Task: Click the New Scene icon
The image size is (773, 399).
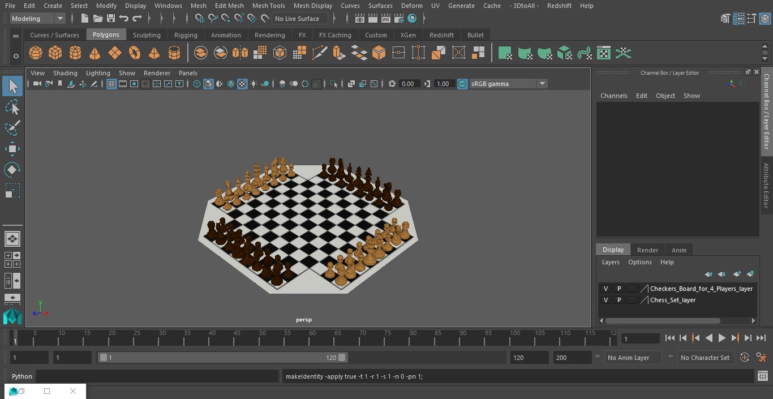Action: [84, 19]
